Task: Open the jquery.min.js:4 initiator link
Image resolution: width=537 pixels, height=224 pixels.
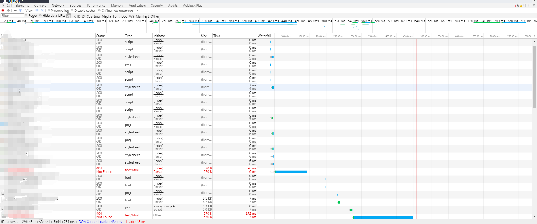Action: point(164,206)
